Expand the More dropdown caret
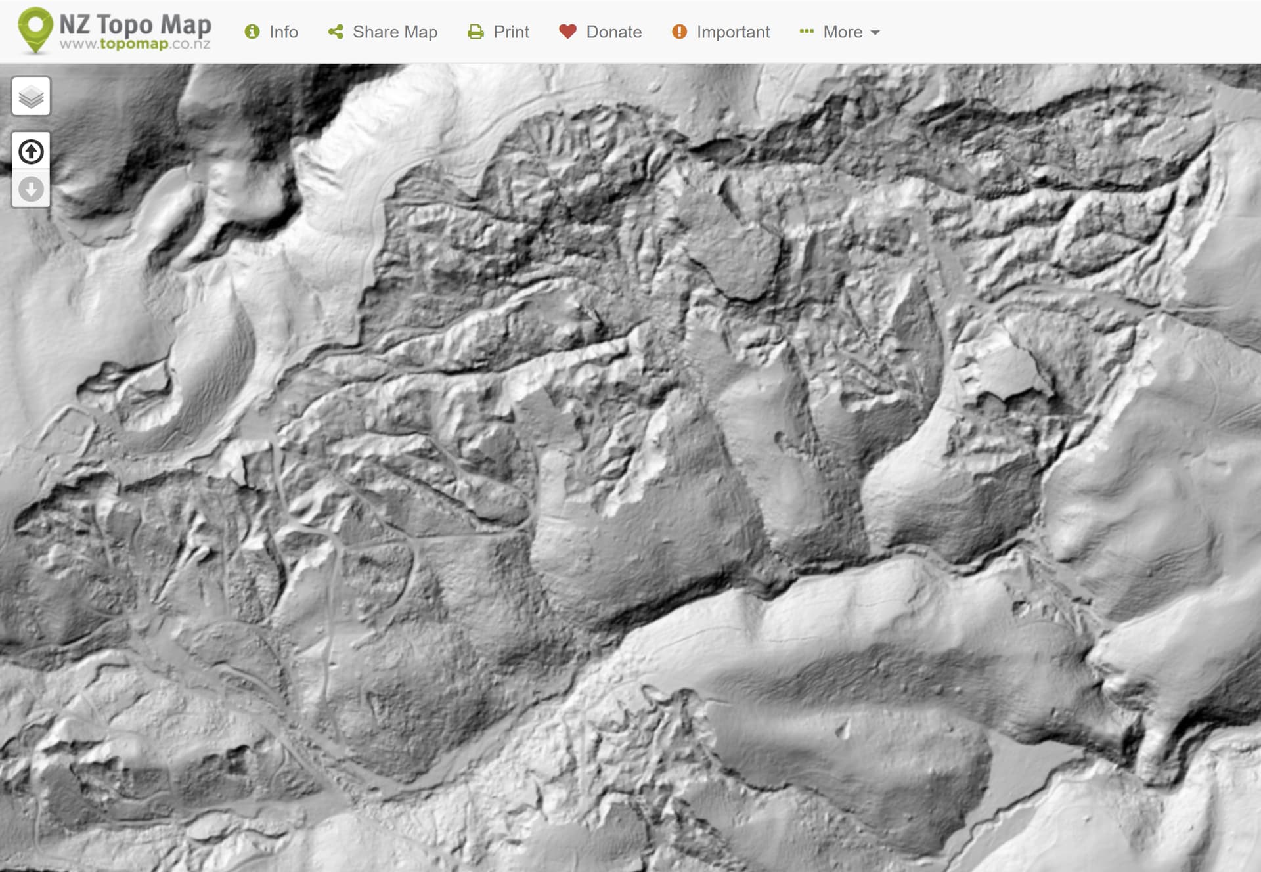Screen dimensions: 1261x872 click(875, 32)
